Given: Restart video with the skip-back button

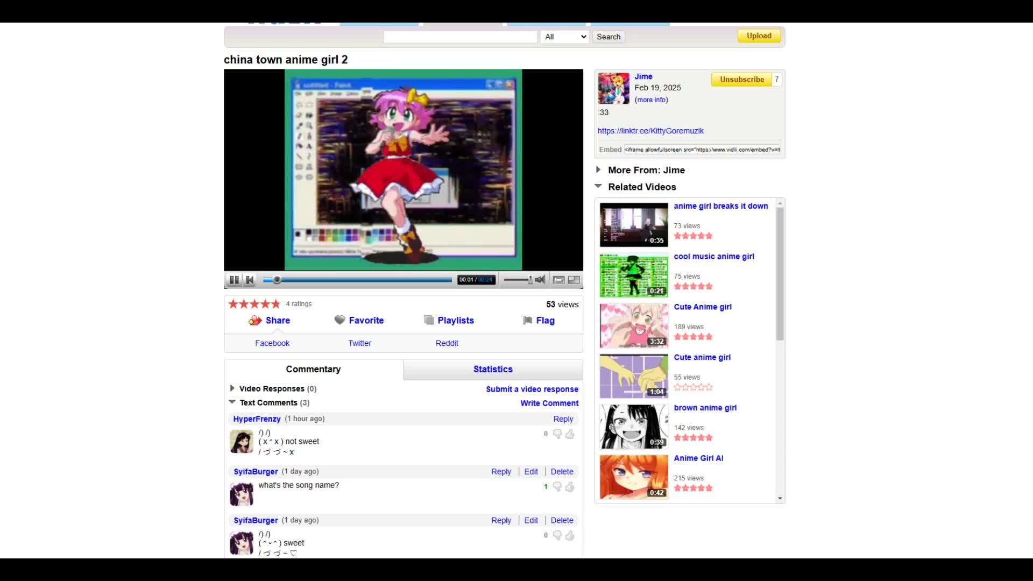Looking at the screenshot, I should (x=250, y=280).
